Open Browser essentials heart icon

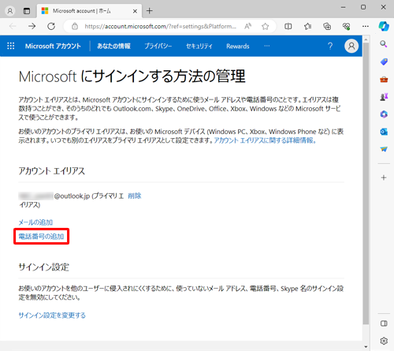click(x=346, y=26)
